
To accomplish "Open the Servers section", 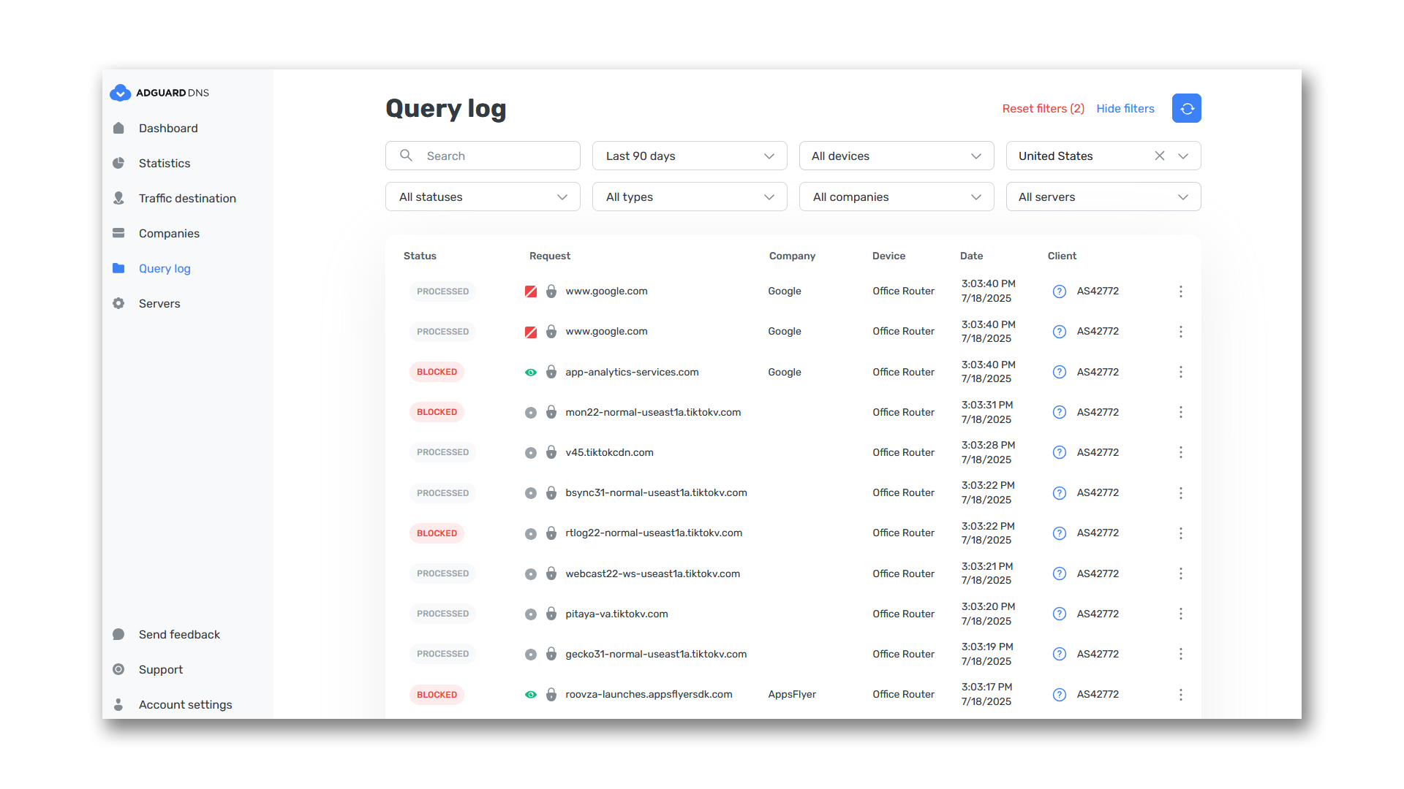I will (159, 303).
